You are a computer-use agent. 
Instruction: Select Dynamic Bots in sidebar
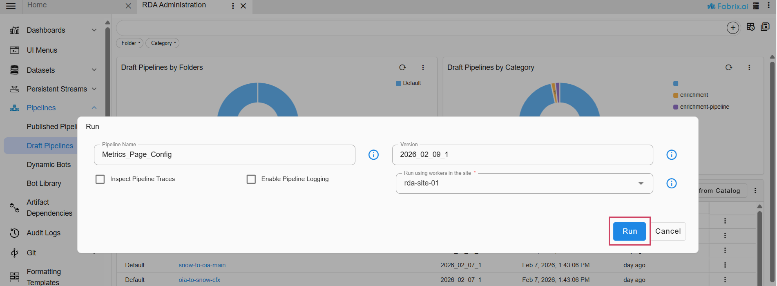(x=49, y=165)
